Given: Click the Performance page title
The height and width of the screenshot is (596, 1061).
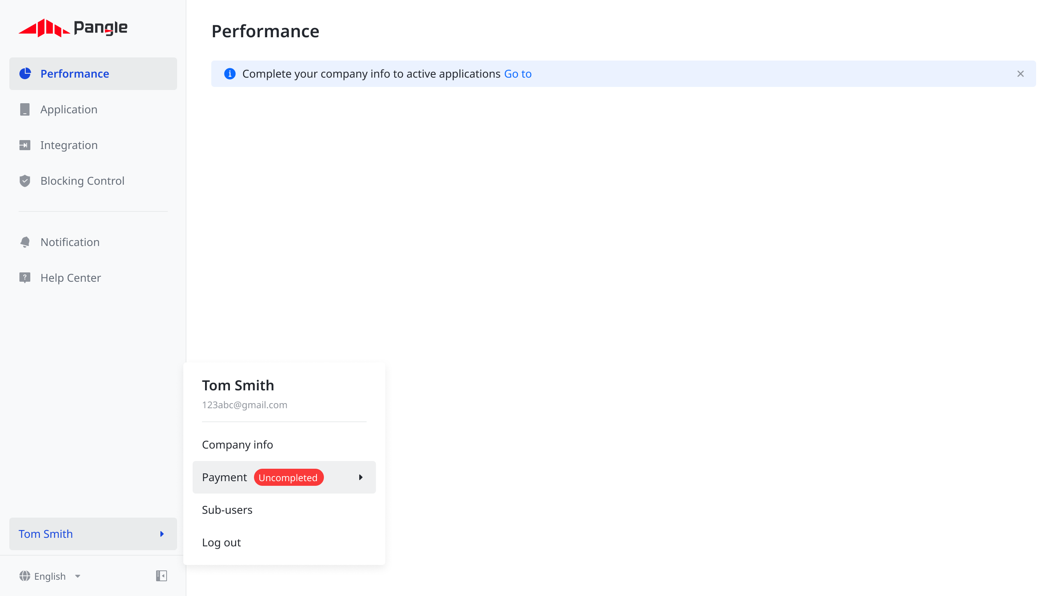Looking at the screenshot, I should pos(265,31).
